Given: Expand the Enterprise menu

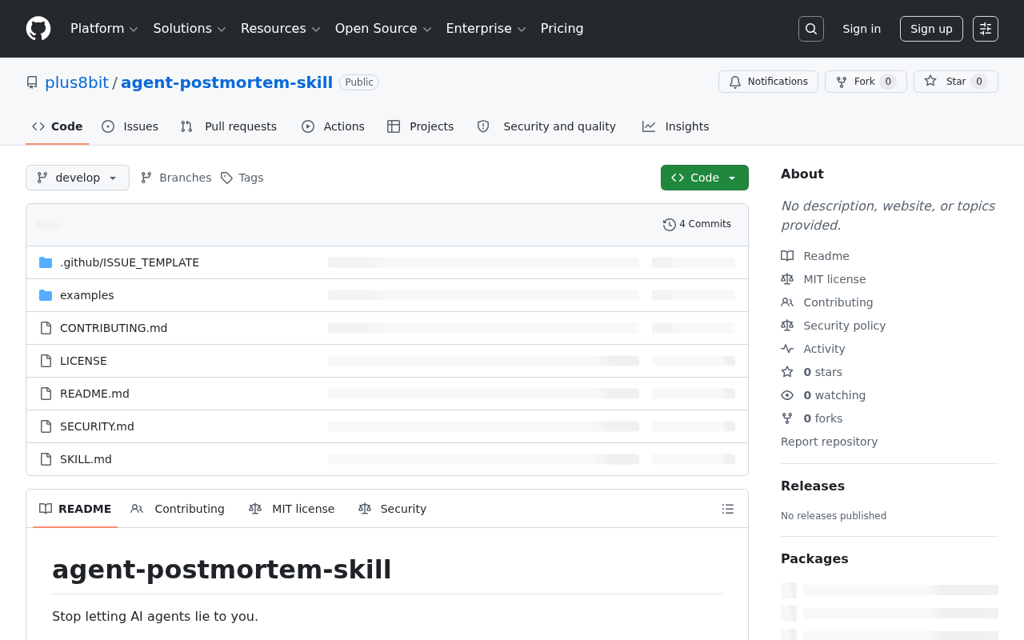Looking at the screenshot, I should click(x=486, y=29).
